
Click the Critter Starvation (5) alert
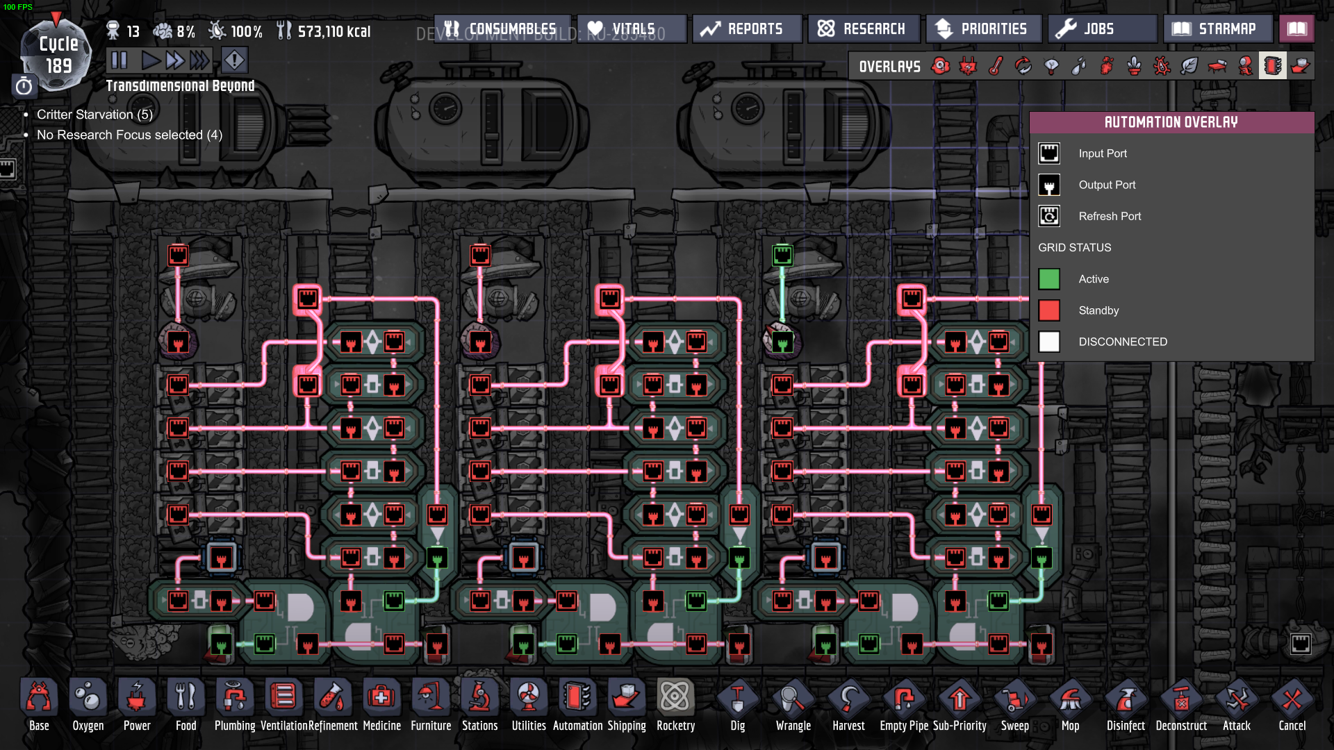tap(94, 115)
